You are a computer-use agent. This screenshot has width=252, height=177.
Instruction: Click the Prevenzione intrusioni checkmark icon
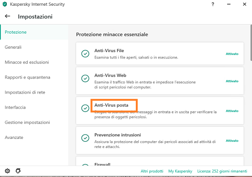click(85, 138)
